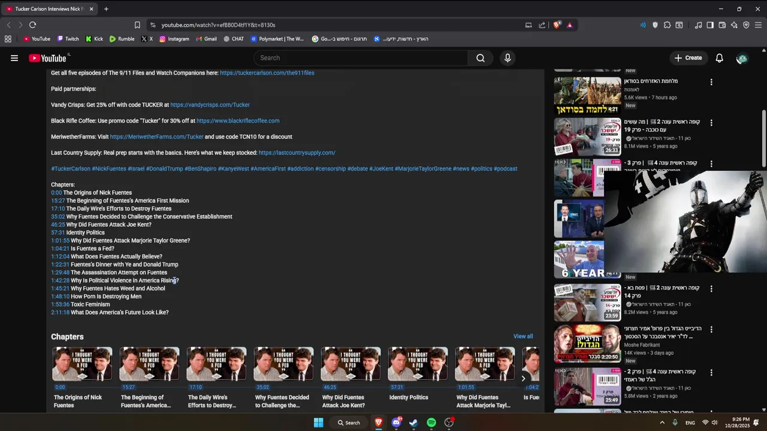The width and height of the screenshot is (767, 431).
Task: Bookmark this page with the bookmark icon
Action: point(137,25)
